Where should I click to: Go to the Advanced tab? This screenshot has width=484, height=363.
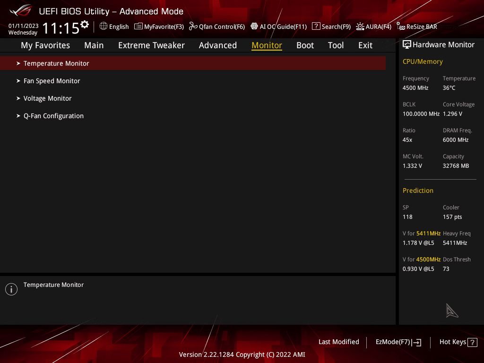tap(218, 45)
